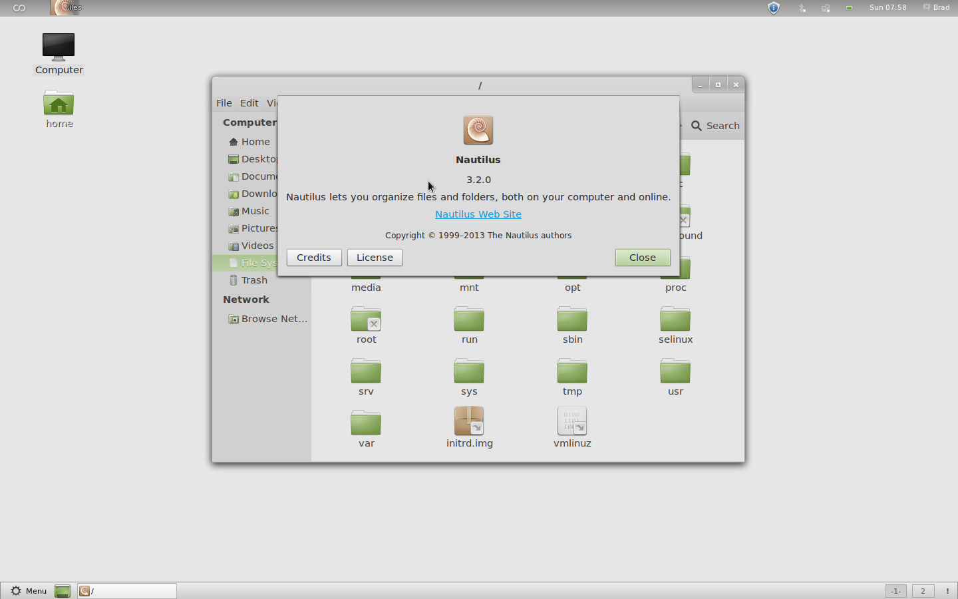
Task: Open Music in the sidebar
Action: [249, 211]
